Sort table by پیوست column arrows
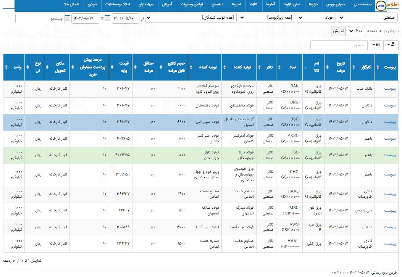 coord(378,68)
